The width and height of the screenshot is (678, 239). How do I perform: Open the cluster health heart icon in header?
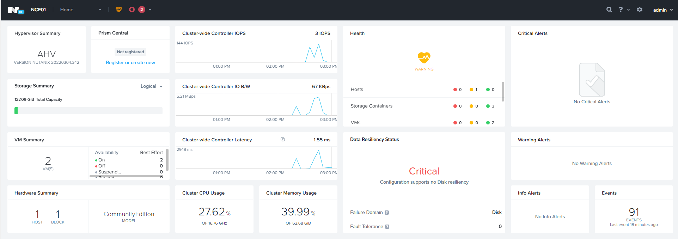tap(119, 10)
